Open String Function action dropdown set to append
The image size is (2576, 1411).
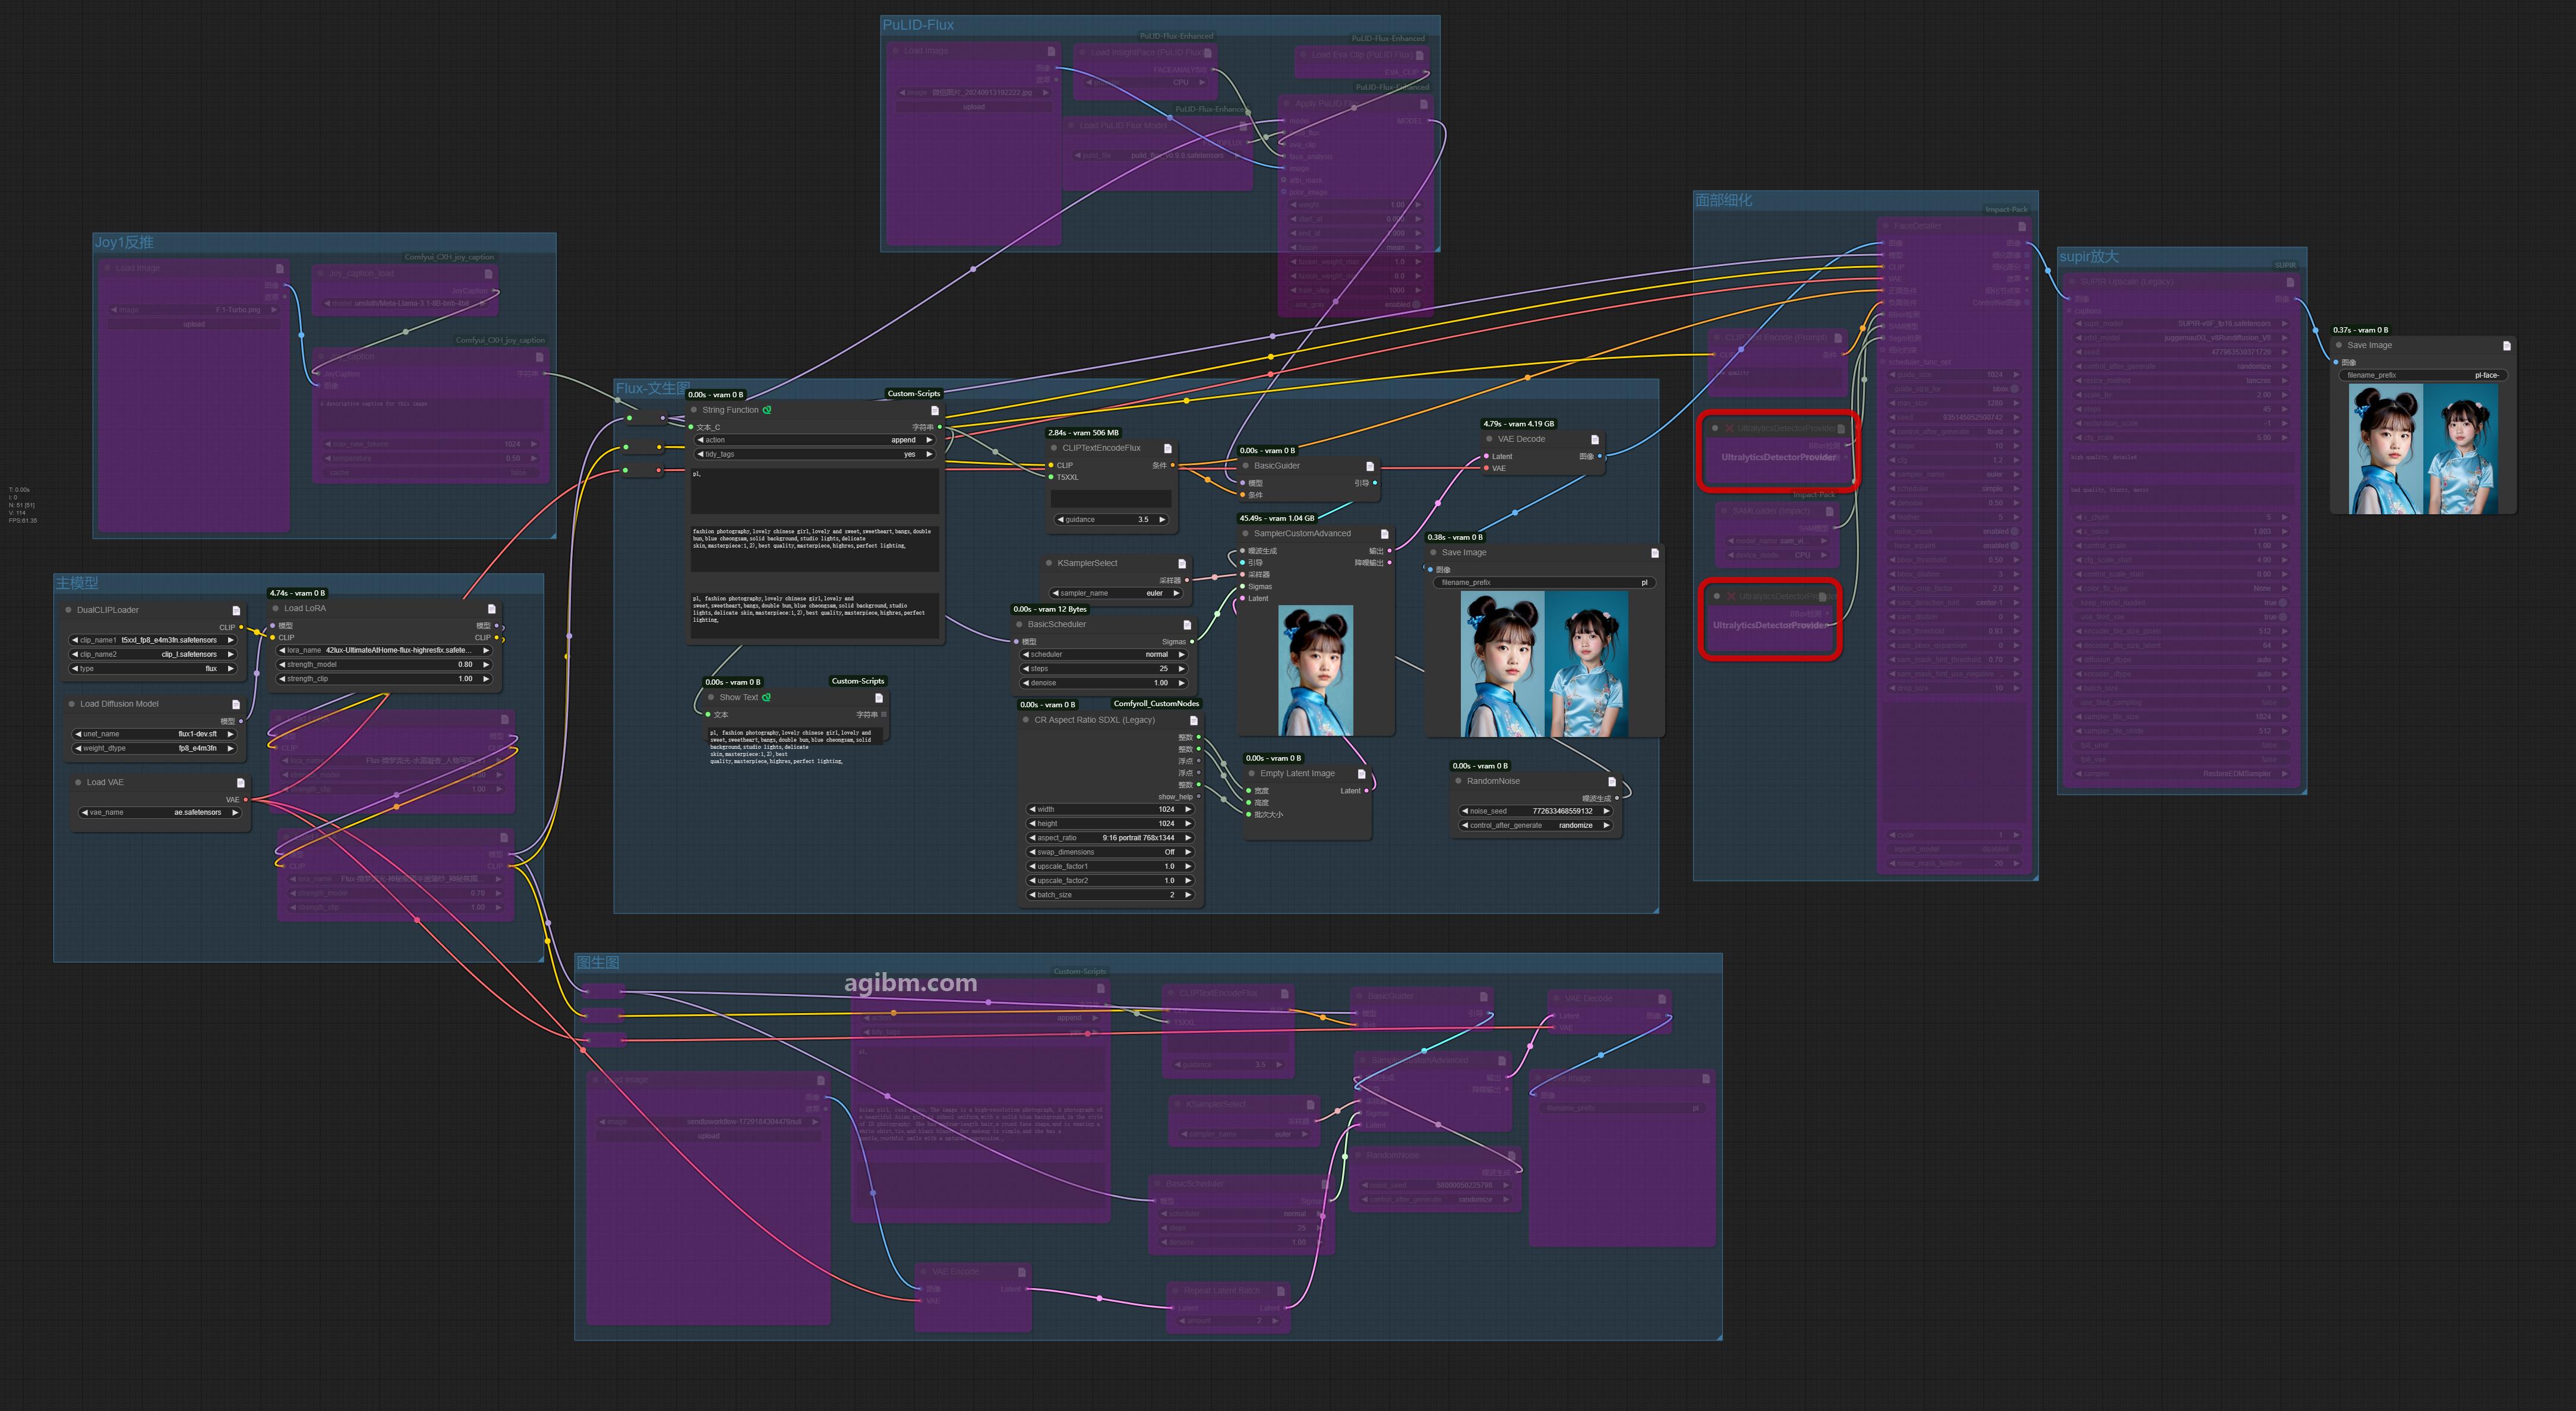pos(814,439)
